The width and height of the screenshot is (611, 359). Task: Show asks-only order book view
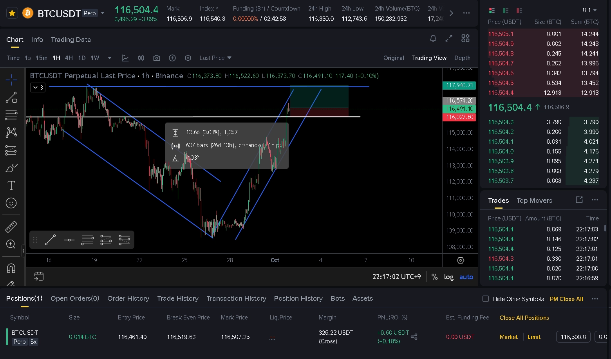pos(519,11)
